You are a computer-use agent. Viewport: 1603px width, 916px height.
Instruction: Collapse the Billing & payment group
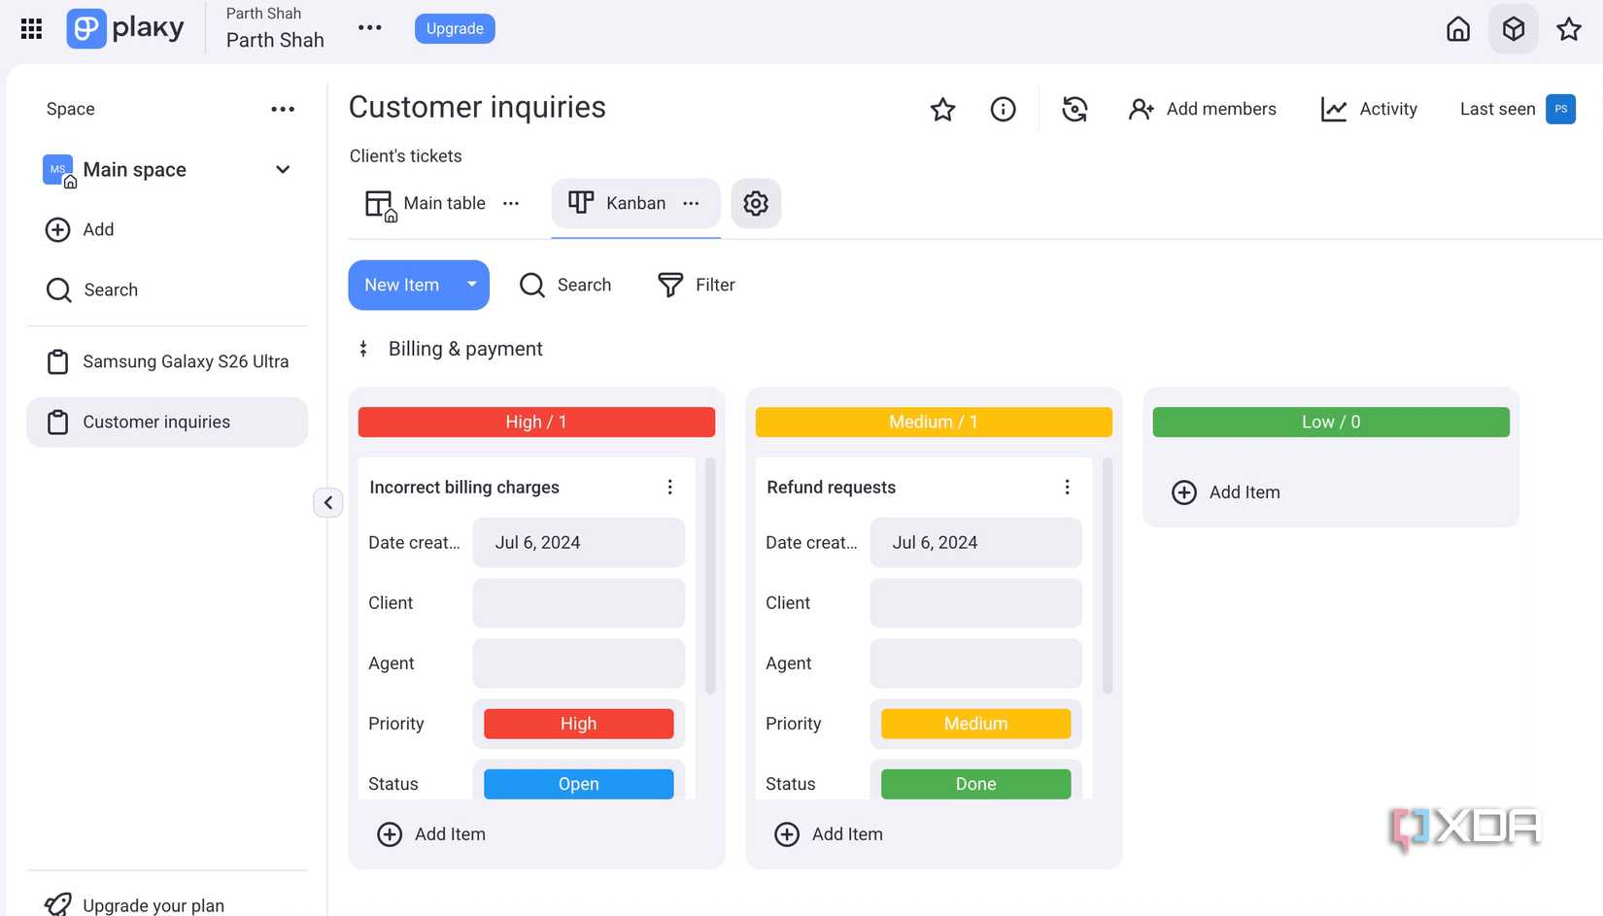coord(363,349)
